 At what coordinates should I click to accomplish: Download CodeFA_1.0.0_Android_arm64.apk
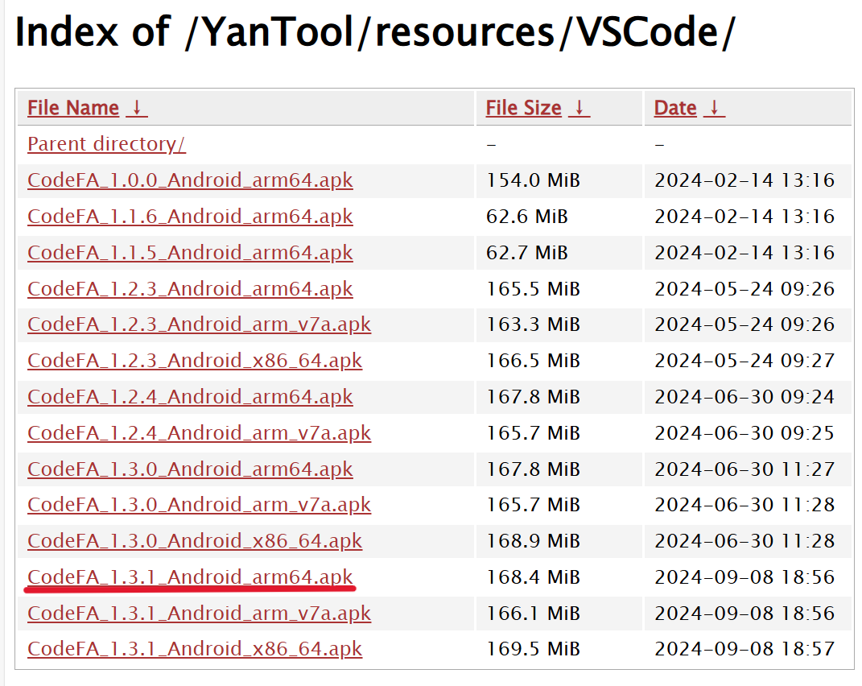190,180
